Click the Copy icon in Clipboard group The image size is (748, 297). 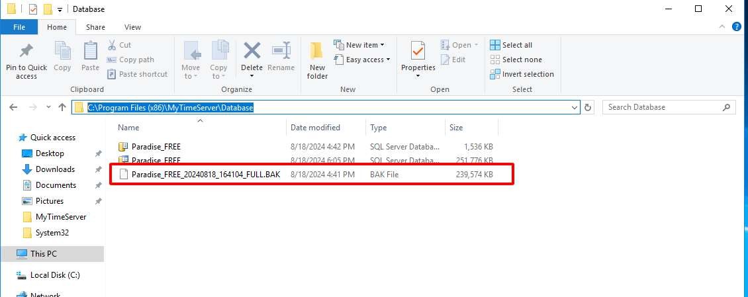click(x=62, y=52)
